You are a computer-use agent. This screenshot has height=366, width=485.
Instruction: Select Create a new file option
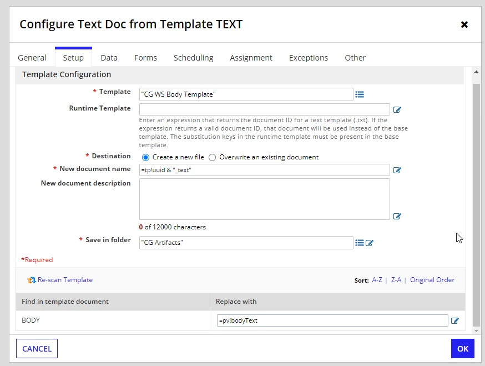pyautogui.click(x=145, y=157)
